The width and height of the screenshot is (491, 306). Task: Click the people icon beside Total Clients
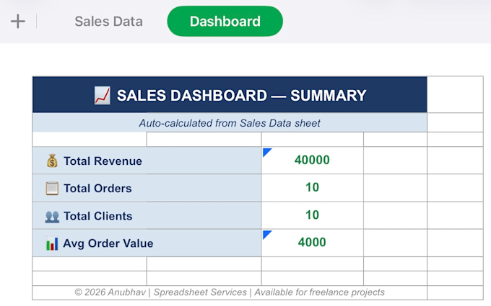point(52,216)
